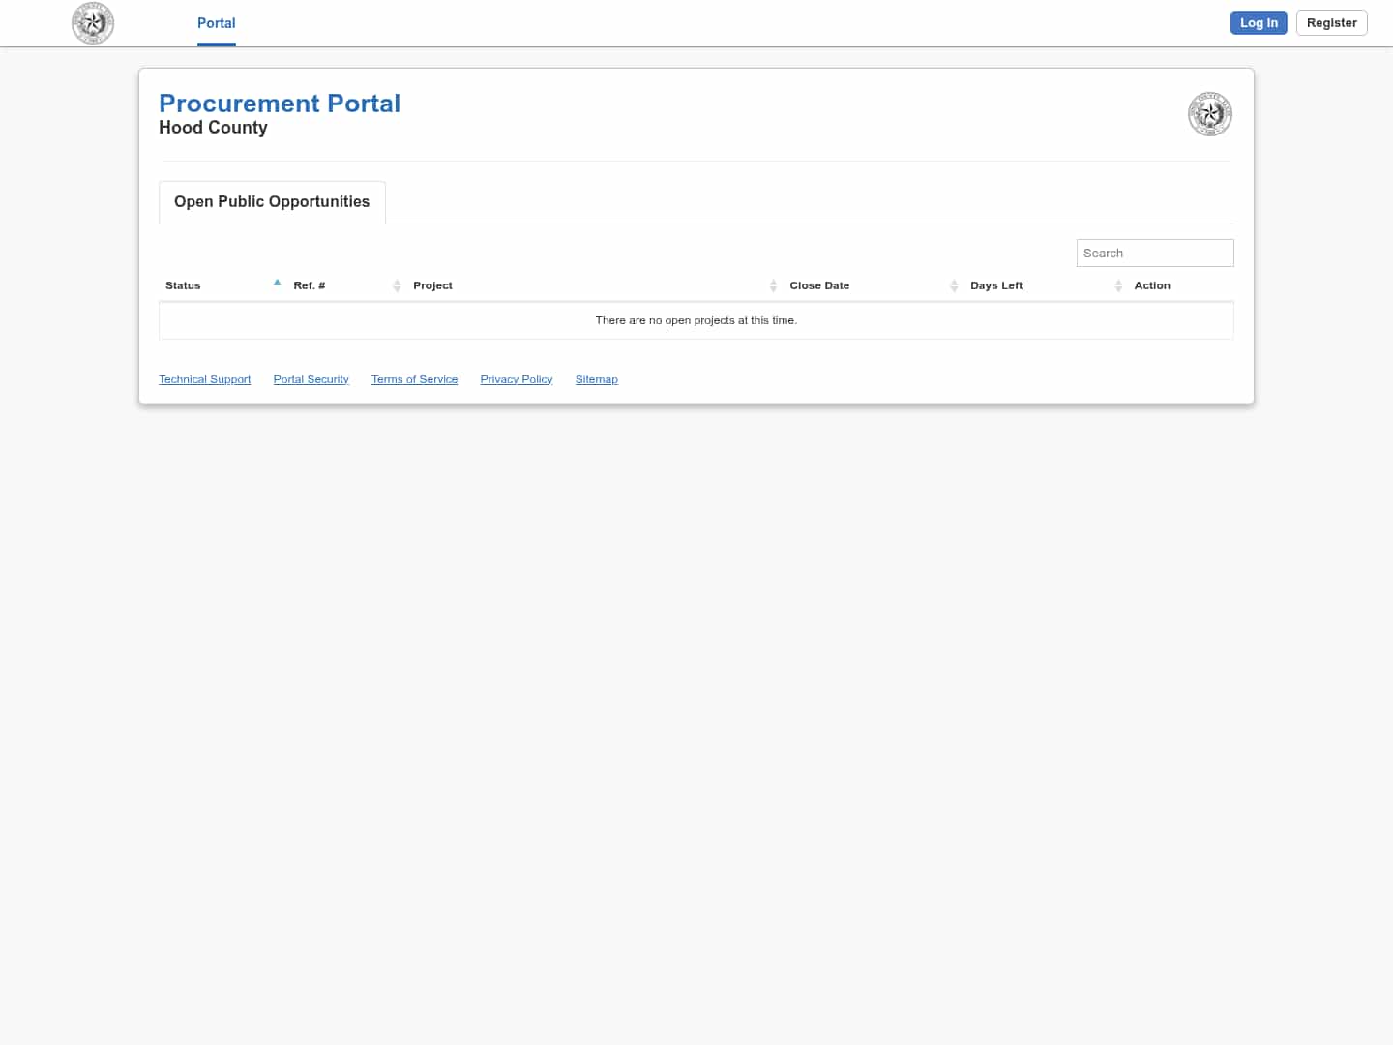Viewport: 1393px width, 1045px height.
Task: Open the Technical Support page
Action: point(204,378)
